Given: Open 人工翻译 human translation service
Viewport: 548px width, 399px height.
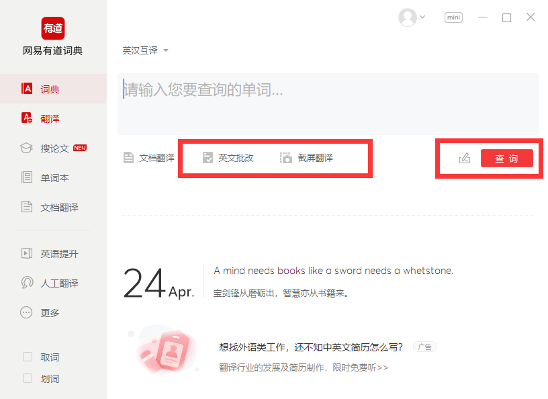Looking at the screenshot, I should (x=58, y=283).
